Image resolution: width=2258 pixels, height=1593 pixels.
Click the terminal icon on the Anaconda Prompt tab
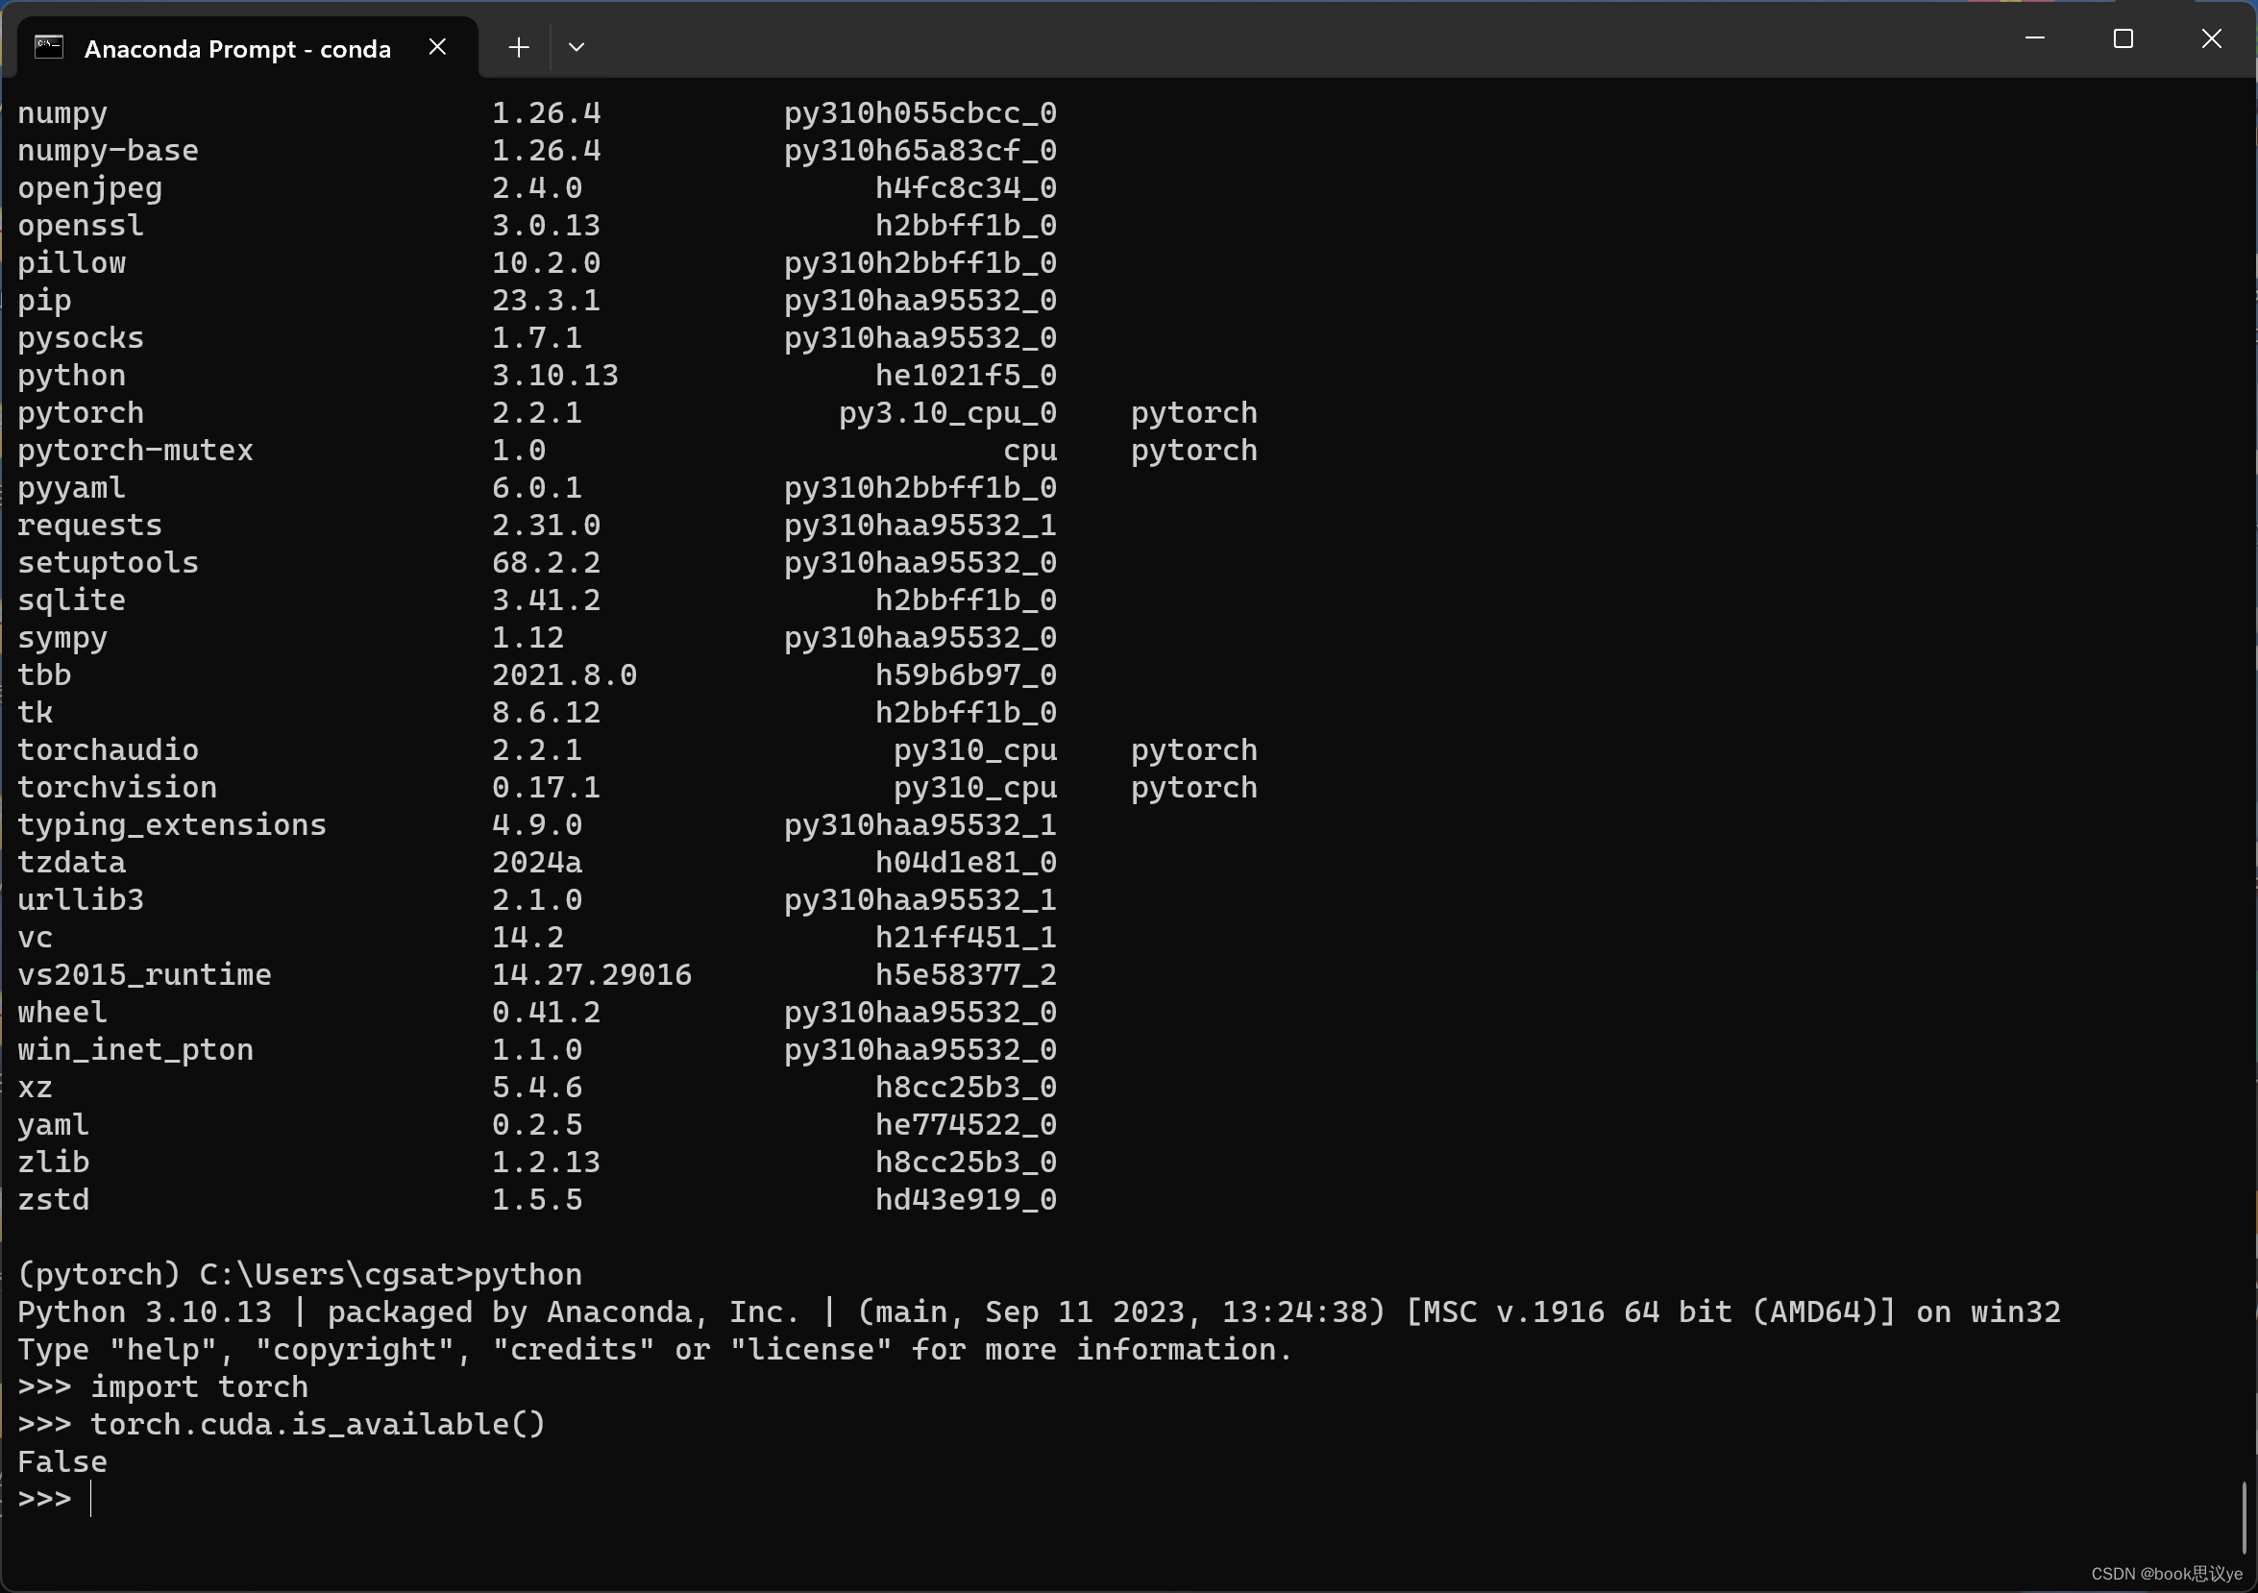(49, 47)
